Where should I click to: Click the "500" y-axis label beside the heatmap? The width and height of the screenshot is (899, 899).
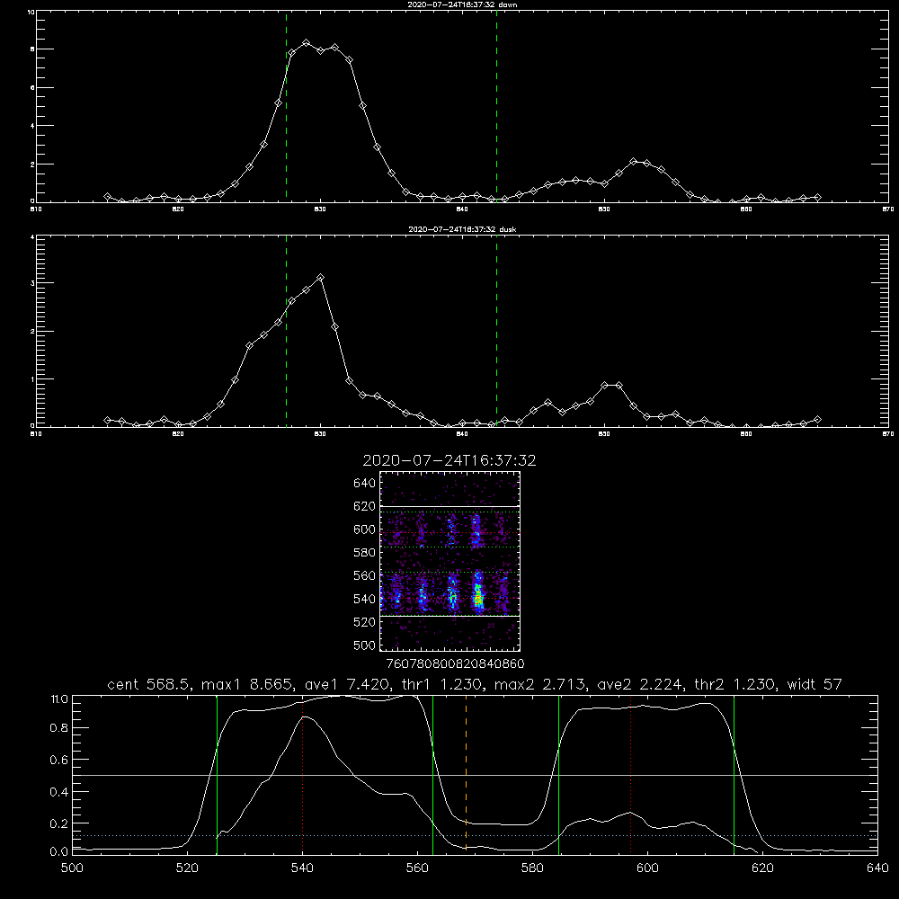(365, 645)
